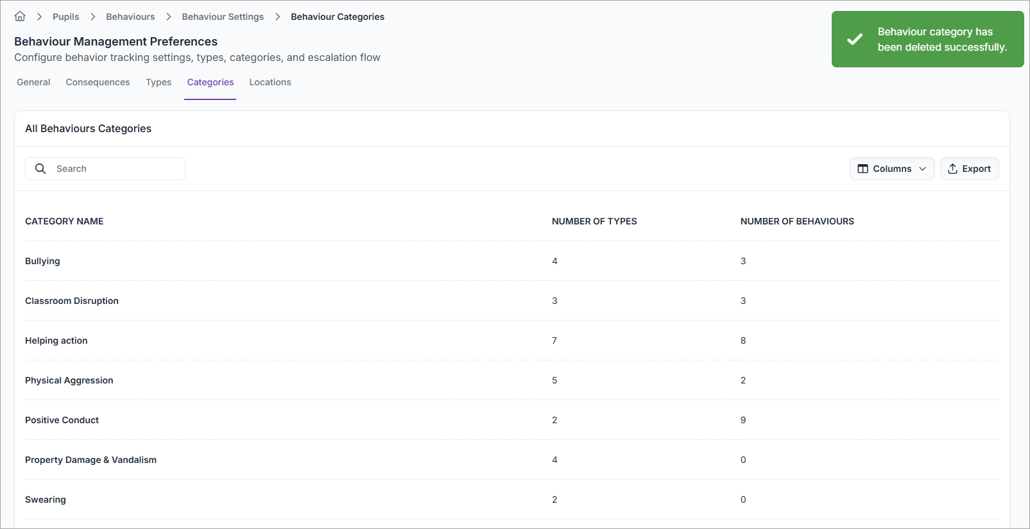Select the Bullying category row
This screenshot has height=529, width=1030.
coord(42,261)
